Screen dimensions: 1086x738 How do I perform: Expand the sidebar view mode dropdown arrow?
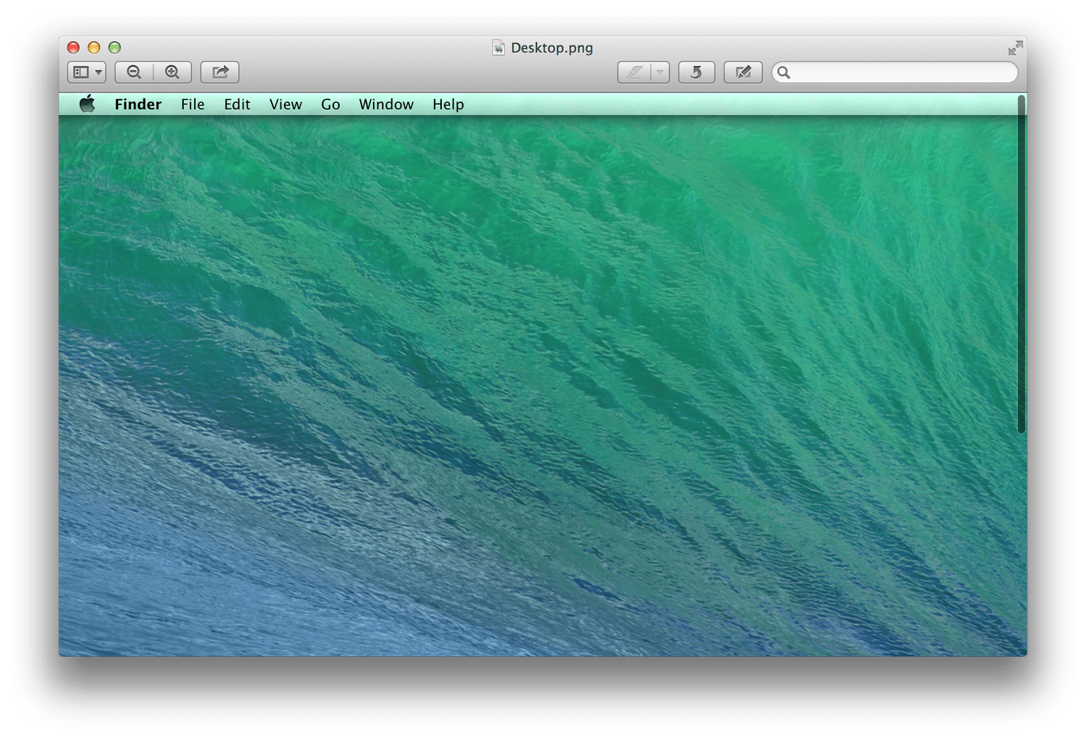click(99, 72)
